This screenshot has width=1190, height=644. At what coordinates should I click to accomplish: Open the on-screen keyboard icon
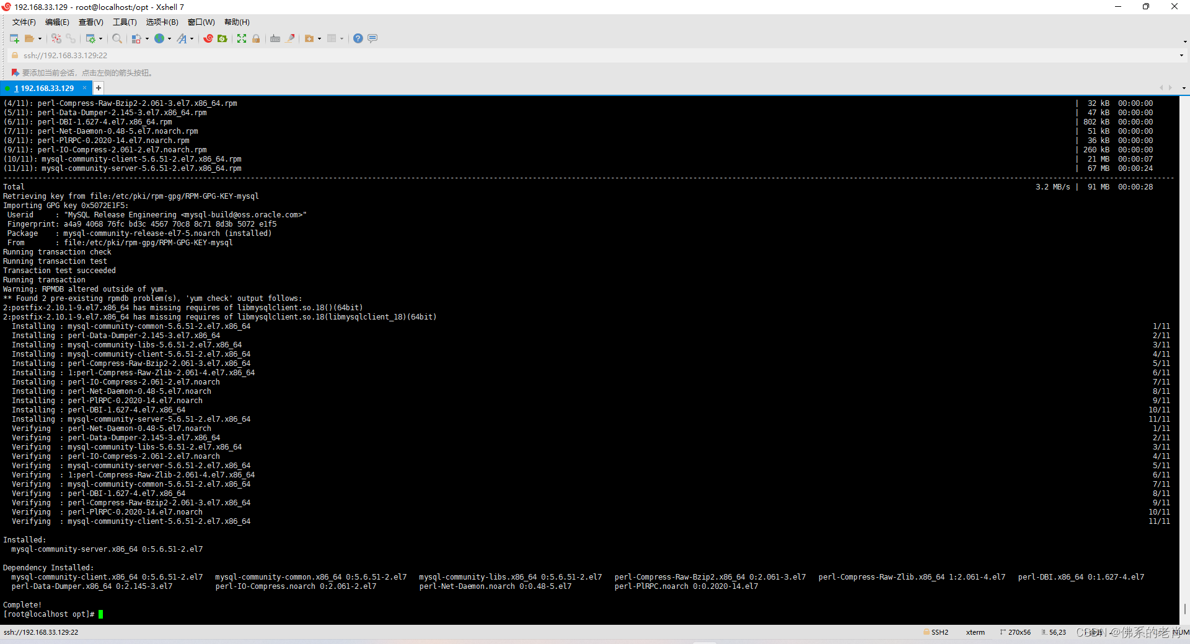[275, 38]
